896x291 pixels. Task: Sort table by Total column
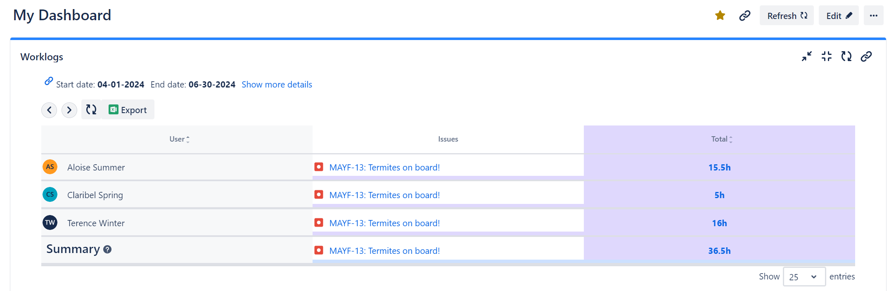[x=721, y=139]
